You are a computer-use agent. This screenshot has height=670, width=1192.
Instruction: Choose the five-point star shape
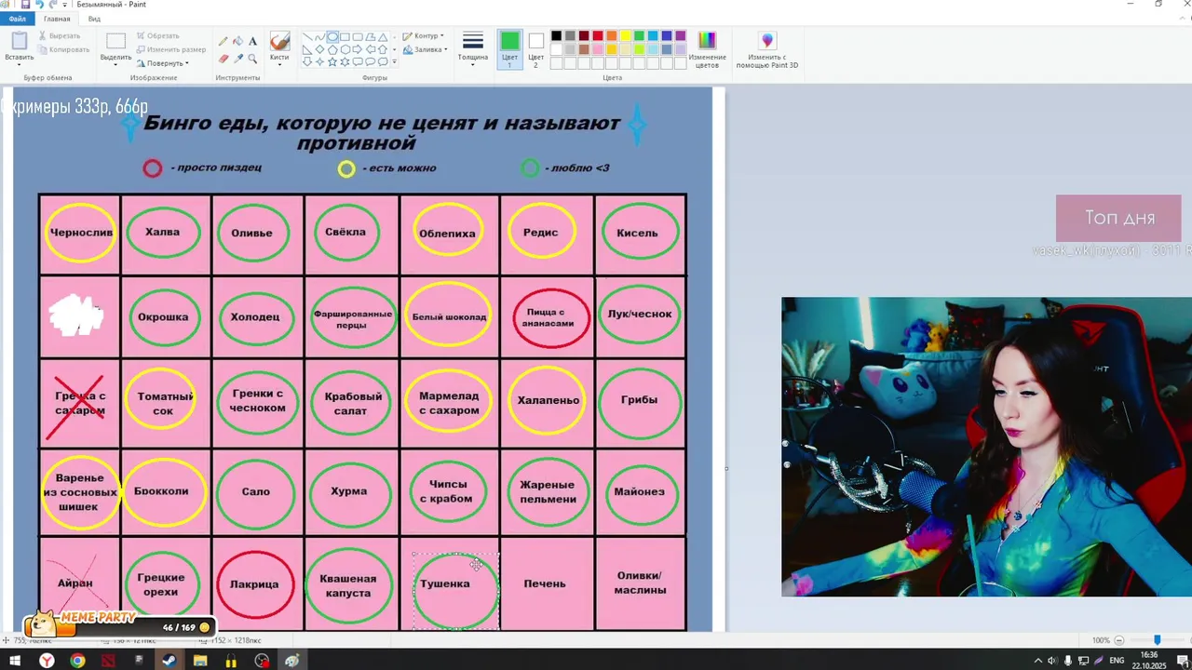coord(332,61)
